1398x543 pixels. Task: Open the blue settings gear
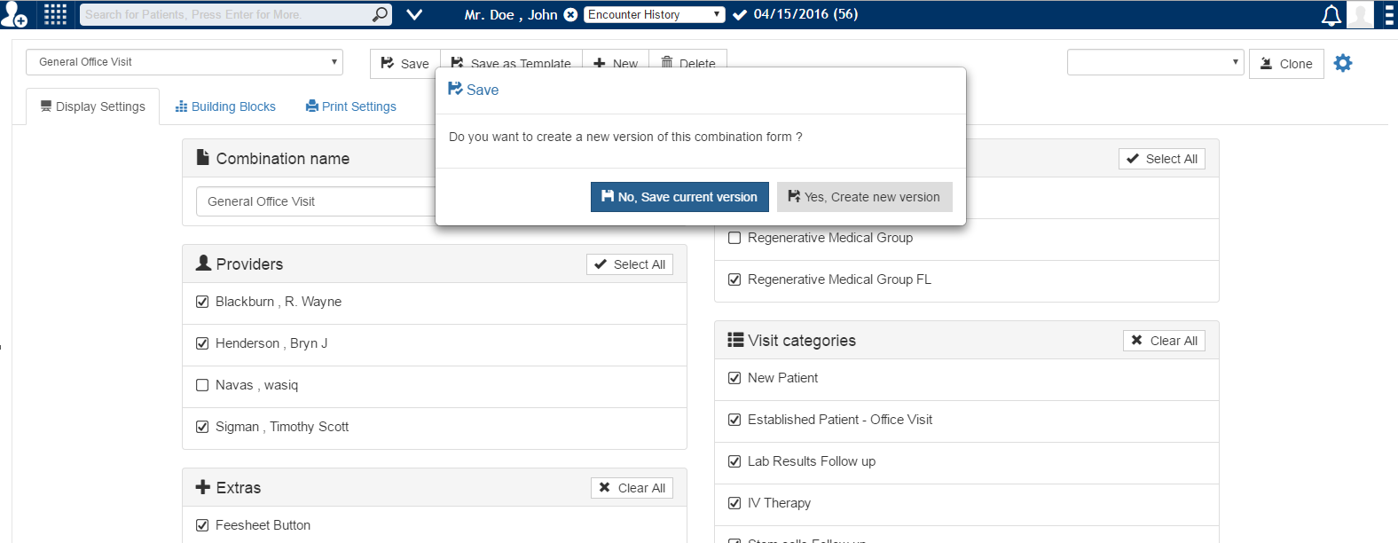tap(1343, 63)
